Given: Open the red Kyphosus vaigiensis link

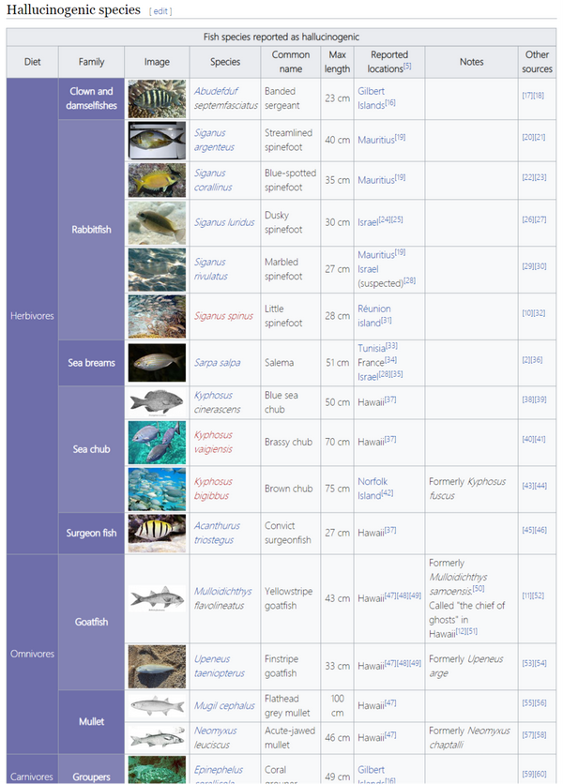Looking at the screenshot, I should click(x=214, y=442).
